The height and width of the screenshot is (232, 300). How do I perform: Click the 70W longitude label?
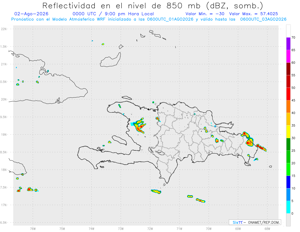209,228
